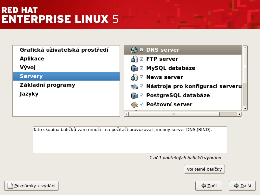Click the package list scroll up arrow
Screen dimensions: 260x195
(245, 47)
